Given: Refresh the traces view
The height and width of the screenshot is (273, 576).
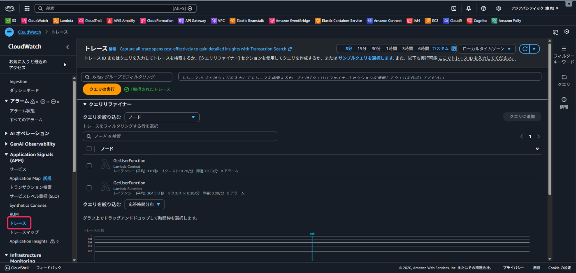Looking at the screenshot, I should coord(525,49).
